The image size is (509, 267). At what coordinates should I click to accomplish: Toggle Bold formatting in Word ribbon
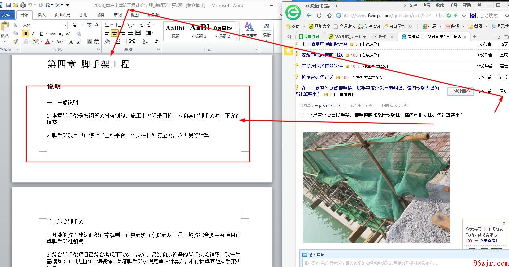26,34
